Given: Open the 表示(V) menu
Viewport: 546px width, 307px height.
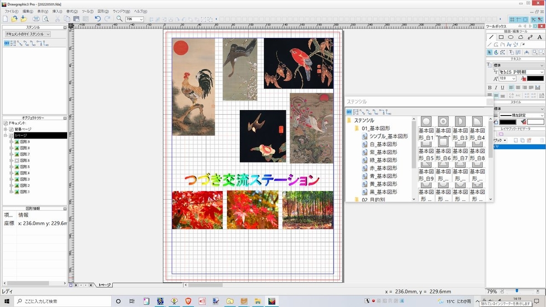Looking at the screenshot, I should coord(43,11).
